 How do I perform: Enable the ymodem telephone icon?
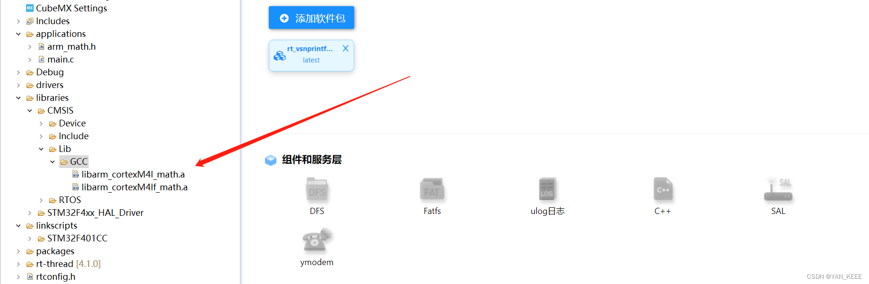pyautogui.click(x=317, y=240)
